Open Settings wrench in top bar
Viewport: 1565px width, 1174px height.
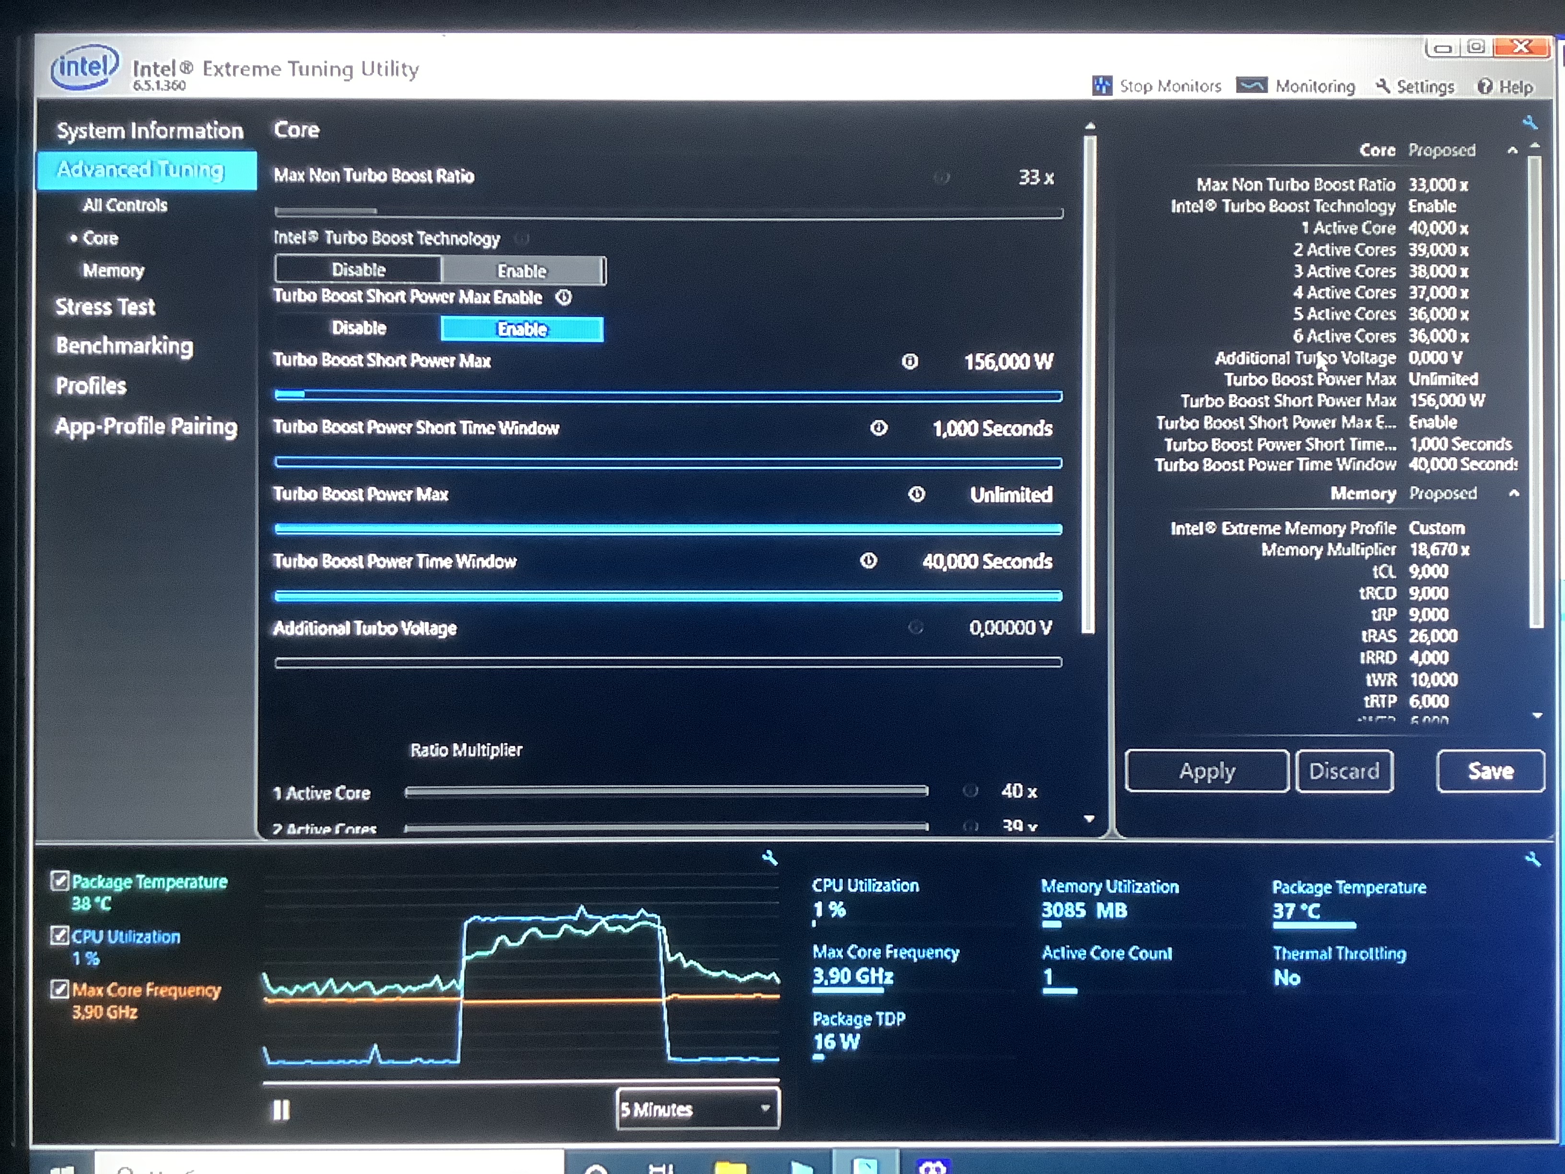click(1383, 86)
